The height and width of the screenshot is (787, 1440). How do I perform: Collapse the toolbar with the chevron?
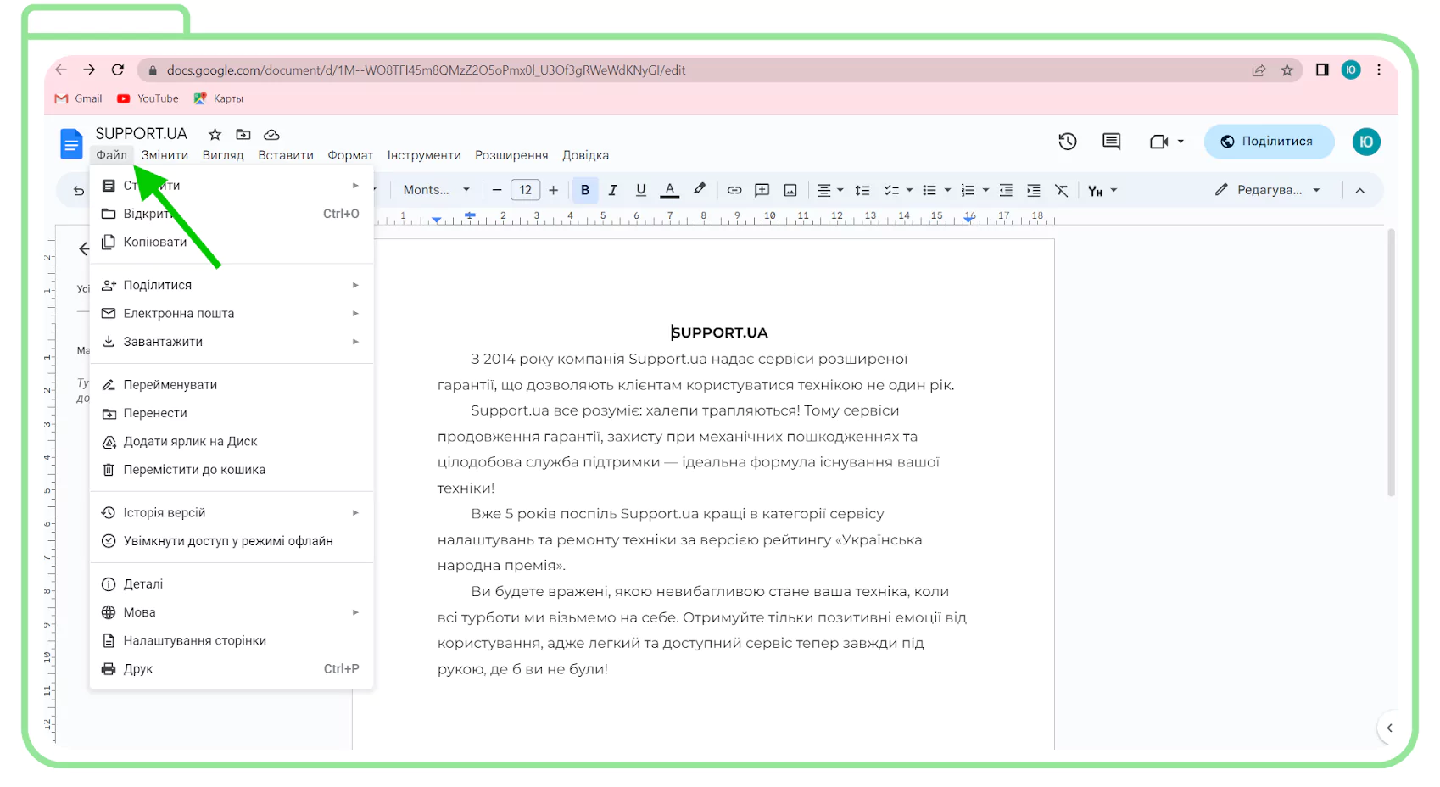[x=1360, y=190]
